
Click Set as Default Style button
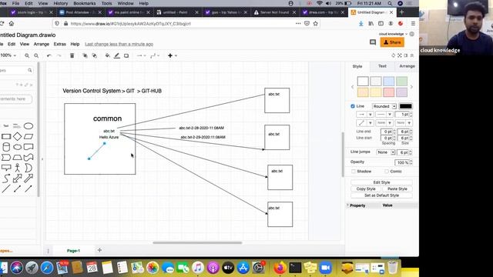(381, 195)
